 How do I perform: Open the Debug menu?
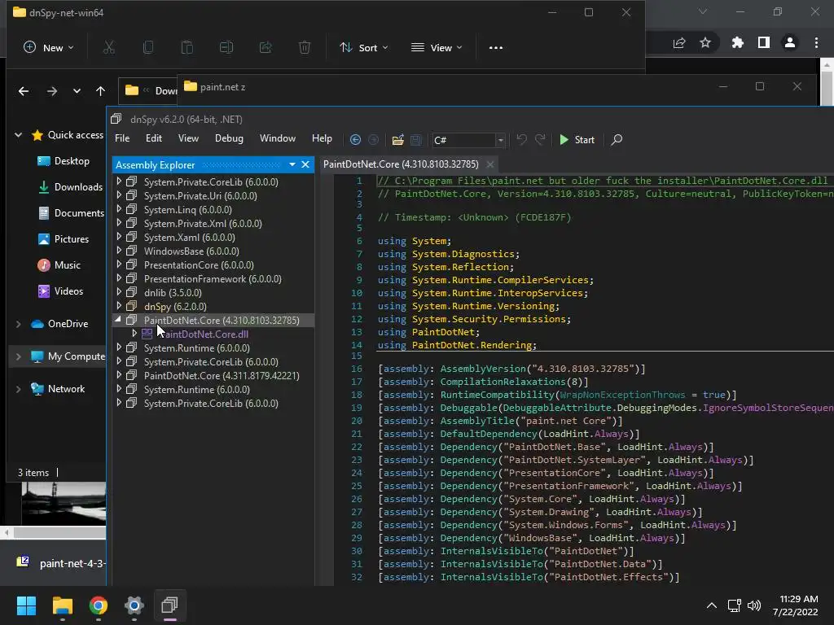click(x=229, y=138)
